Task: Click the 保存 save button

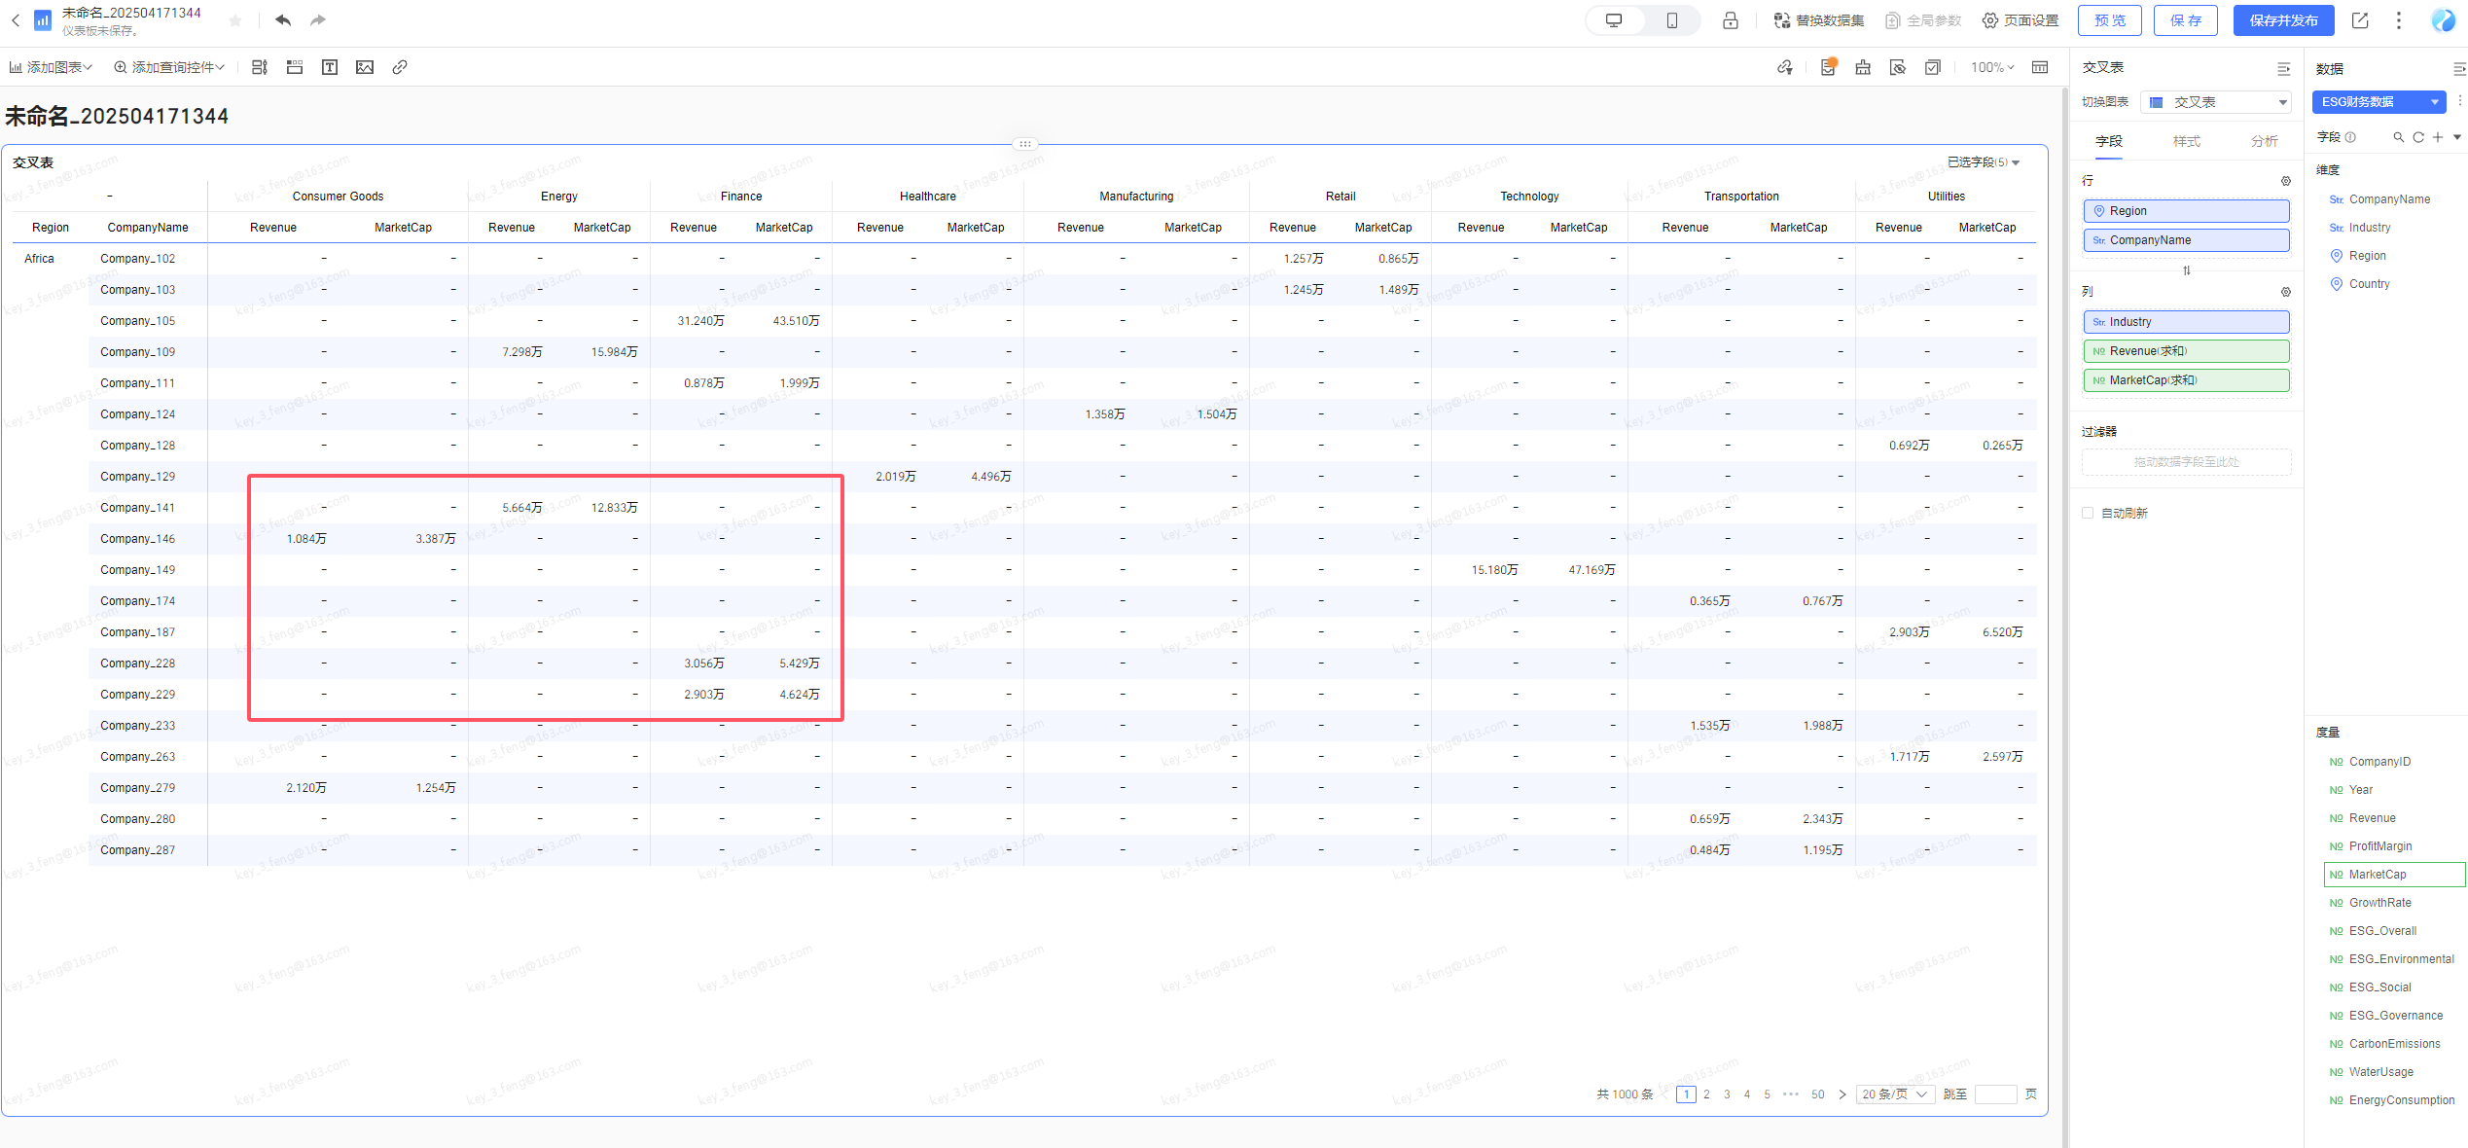Action: 2186,20
